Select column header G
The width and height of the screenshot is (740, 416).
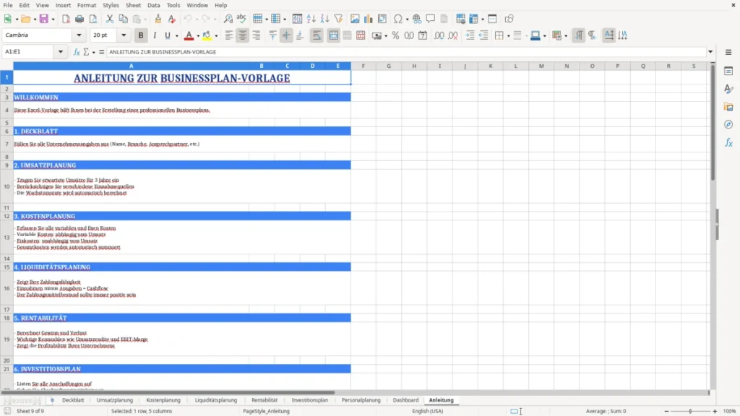point(389,66)
